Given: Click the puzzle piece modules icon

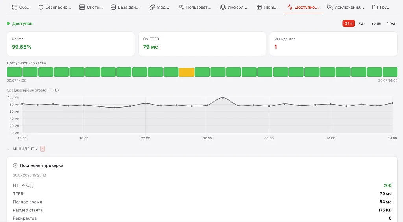Looking at the screenshot, I should (x=152, y=7).
